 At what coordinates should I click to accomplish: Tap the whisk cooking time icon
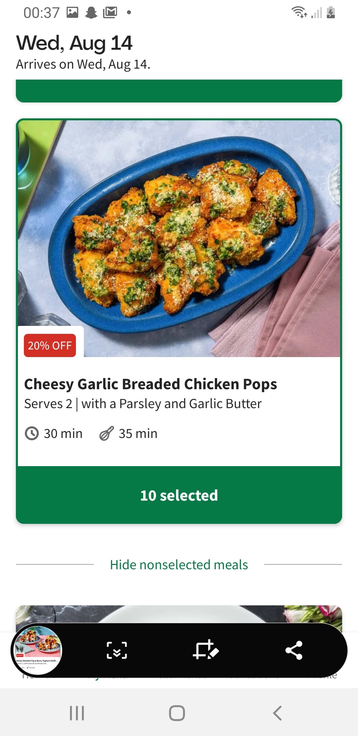click(x=106, y=433)
